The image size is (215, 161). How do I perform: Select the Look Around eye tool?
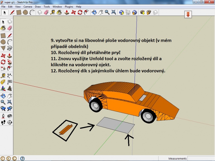click(9, 116)
